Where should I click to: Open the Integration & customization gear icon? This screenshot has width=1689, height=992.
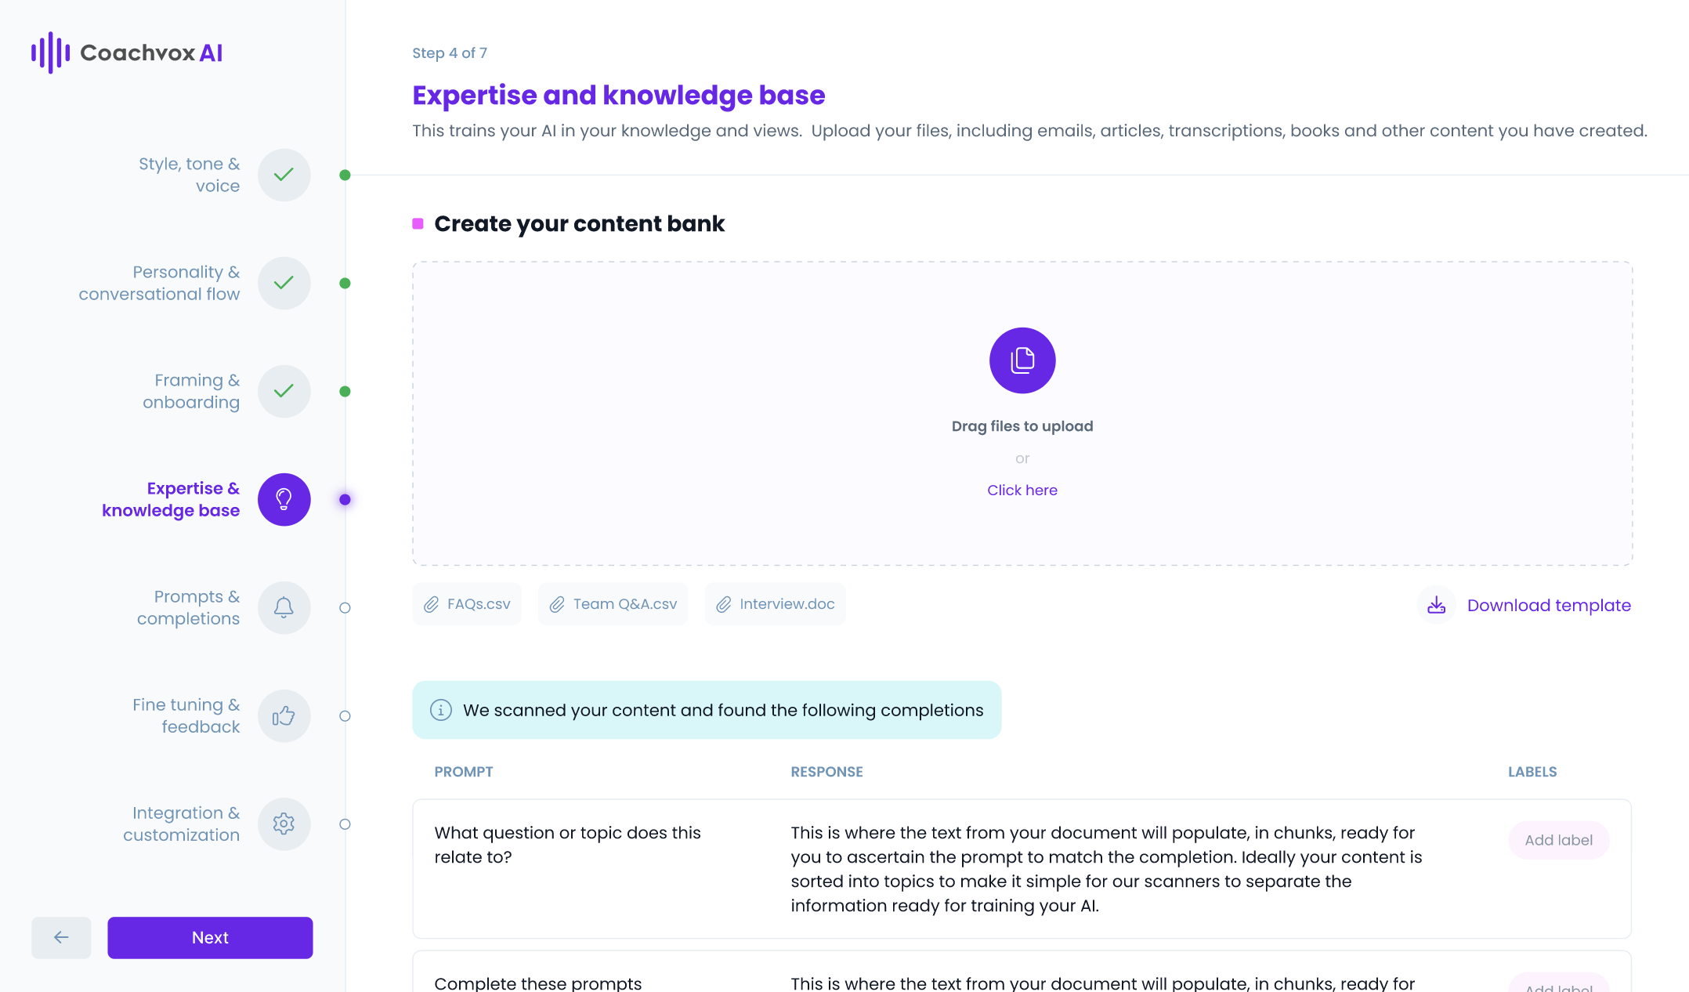click(x=284, y=824)
